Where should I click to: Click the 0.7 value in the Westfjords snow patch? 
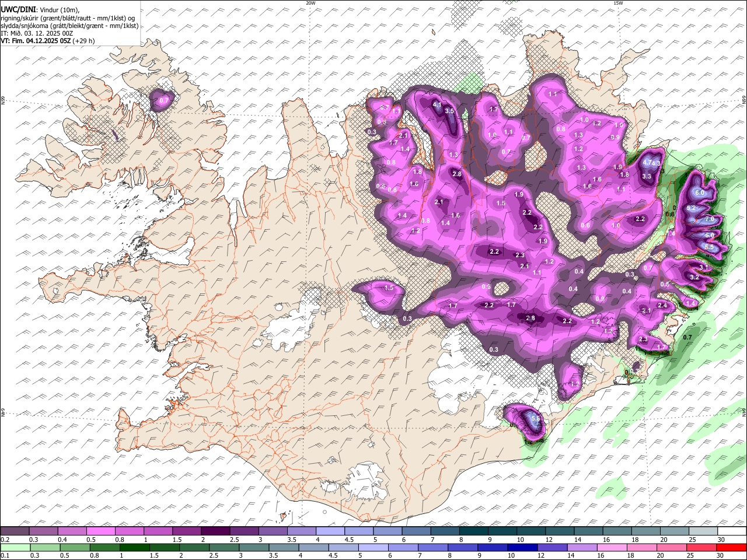[x=164, y=101]
